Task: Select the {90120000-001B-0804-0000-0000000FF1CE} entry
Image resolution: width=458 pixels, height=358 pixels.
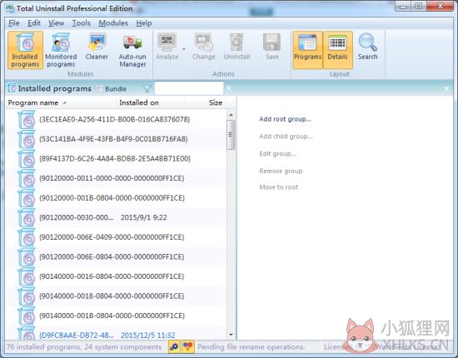Action: point(116,197)
